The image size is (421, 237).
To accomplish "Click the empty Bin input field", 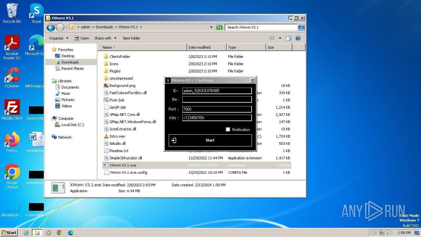I will [217, 99].
